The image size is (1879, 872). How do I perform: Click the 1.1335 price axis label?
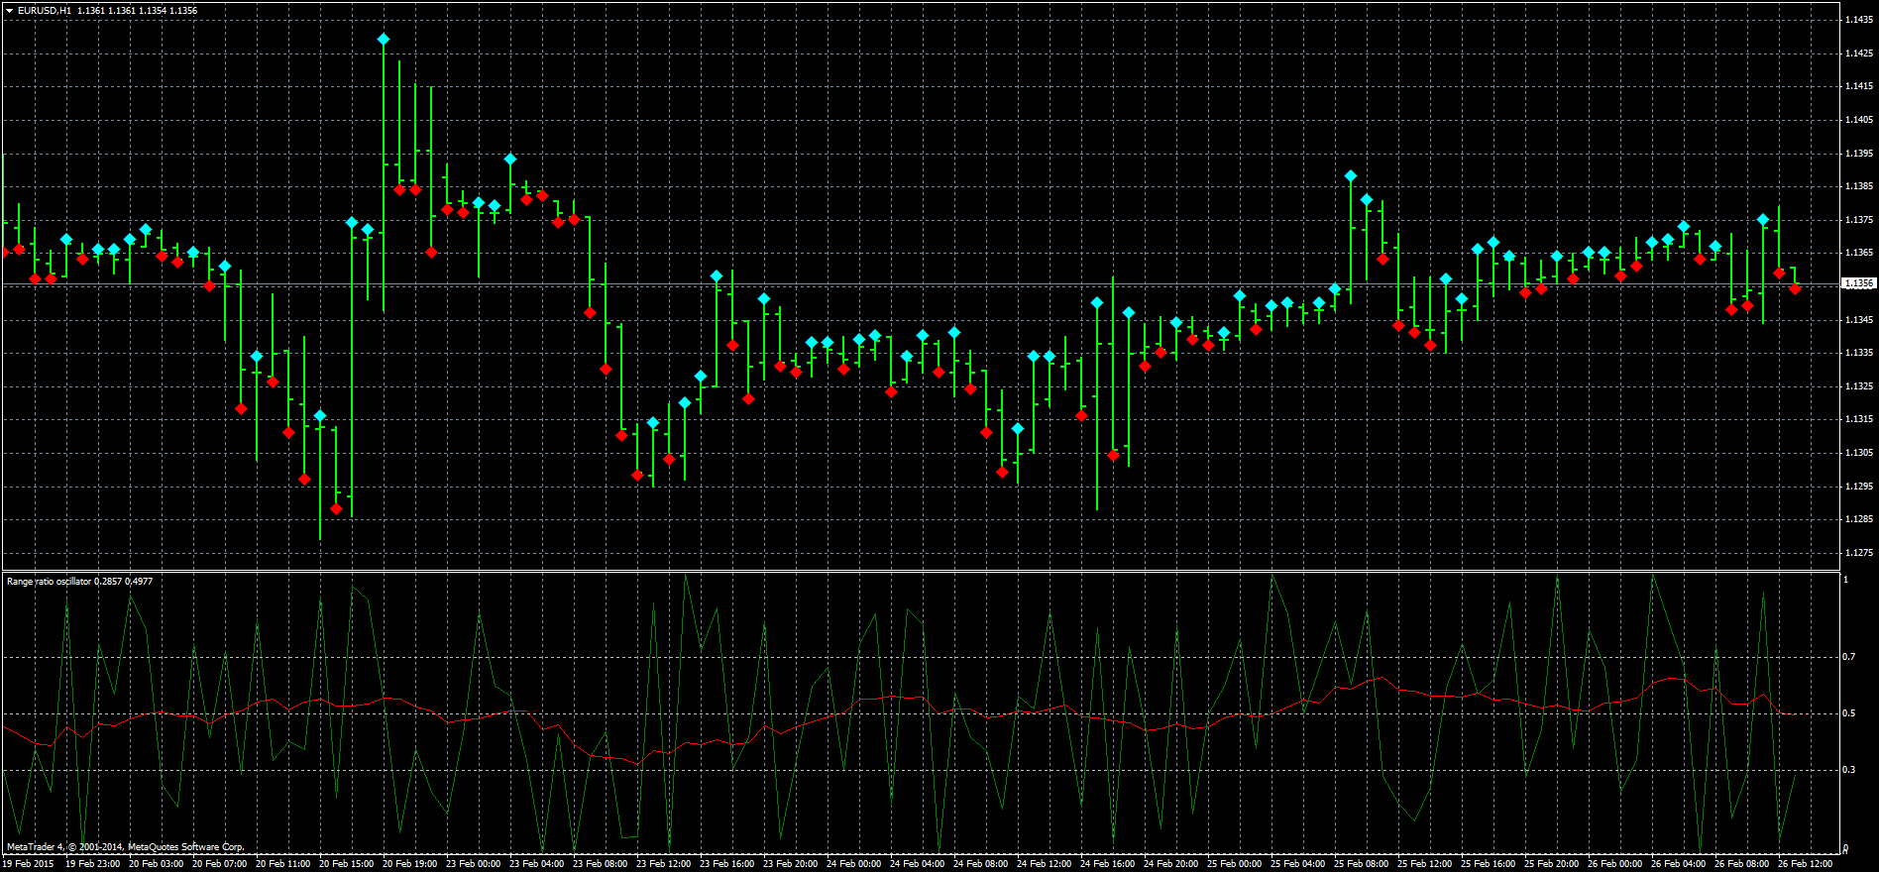[1858, 353]
